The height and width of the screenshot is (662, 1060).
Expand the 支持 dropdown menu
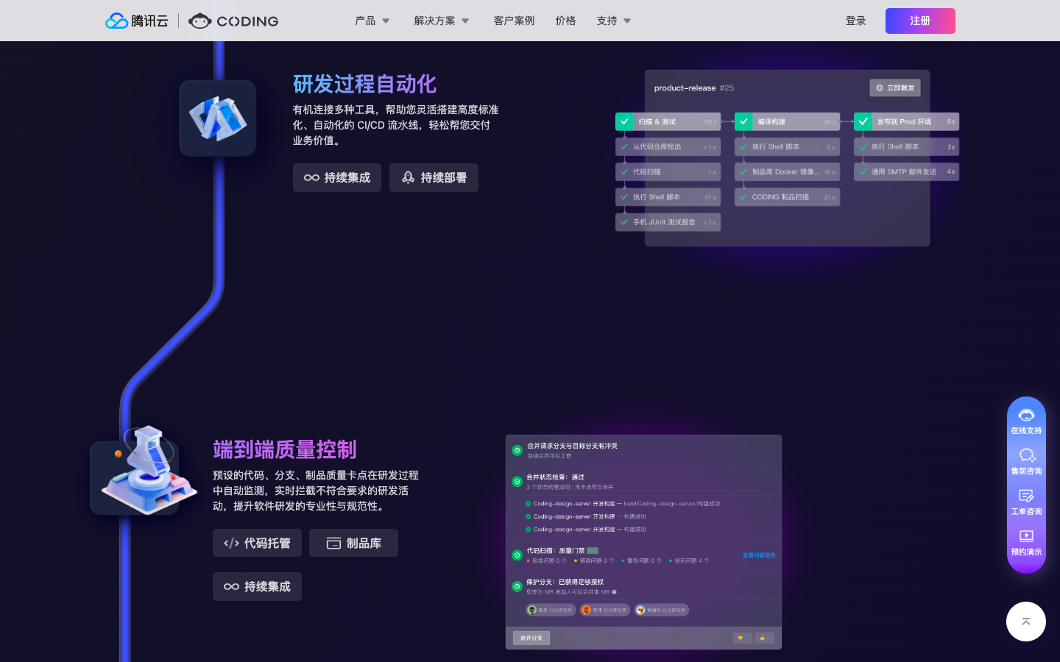pyautogui.click(x=614, y=21)
